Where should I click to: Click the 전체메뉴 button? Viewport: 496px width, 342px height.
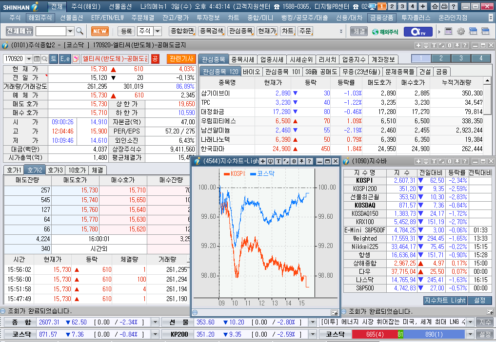coord(20,31)
